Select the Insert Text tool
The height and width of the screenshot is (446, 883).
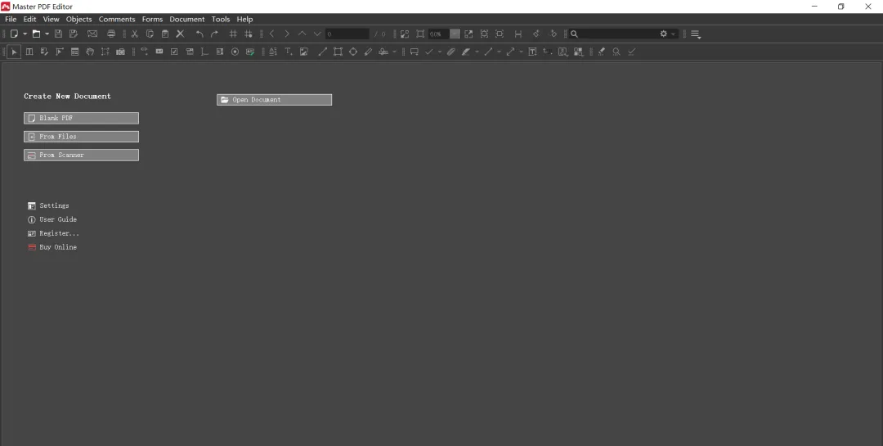click(x=289, y=52)
